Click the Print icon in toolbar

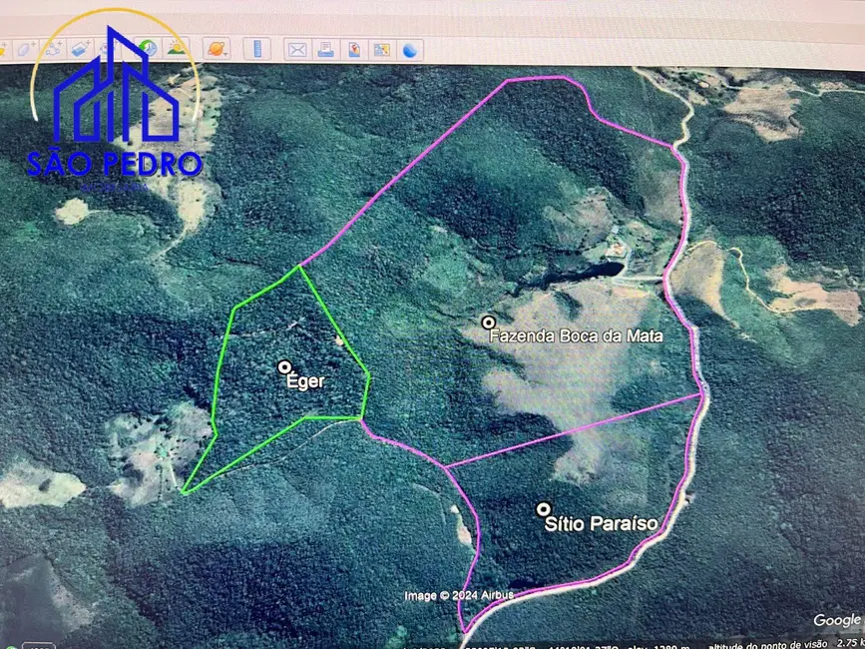tap(325, 49)
